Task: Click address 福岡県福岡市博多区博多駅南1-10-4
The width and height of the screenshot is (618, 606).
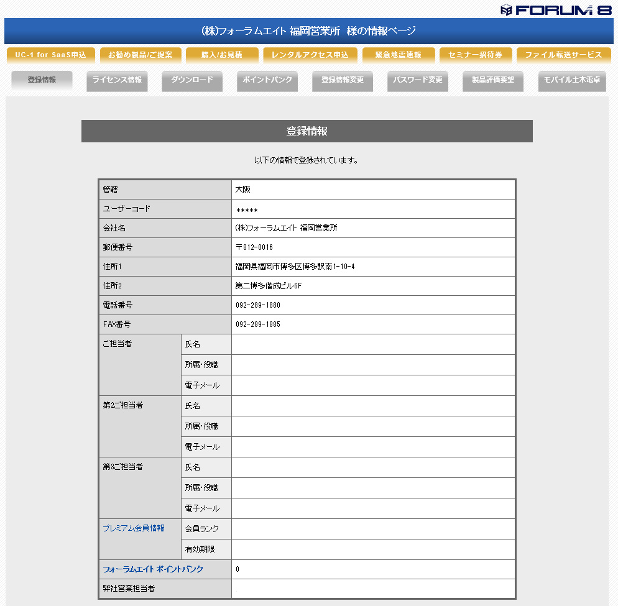Action: pyautogui.click(x=295, y=267)
